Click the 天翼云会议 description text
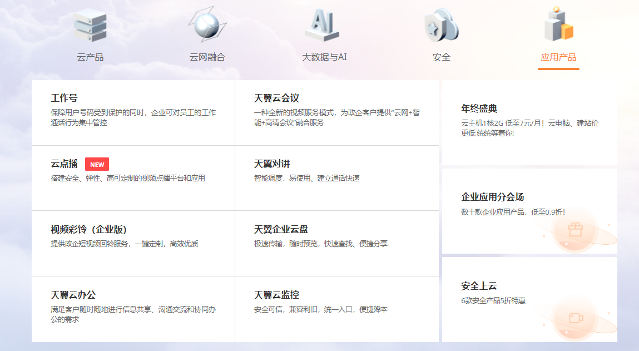Image resolution: width=639 pixels, height=351 pixels. [x=336, y=117]
